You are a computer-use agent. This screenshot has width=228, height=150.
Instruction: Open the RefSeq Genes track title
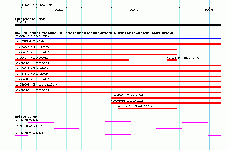tap(26, 117)
